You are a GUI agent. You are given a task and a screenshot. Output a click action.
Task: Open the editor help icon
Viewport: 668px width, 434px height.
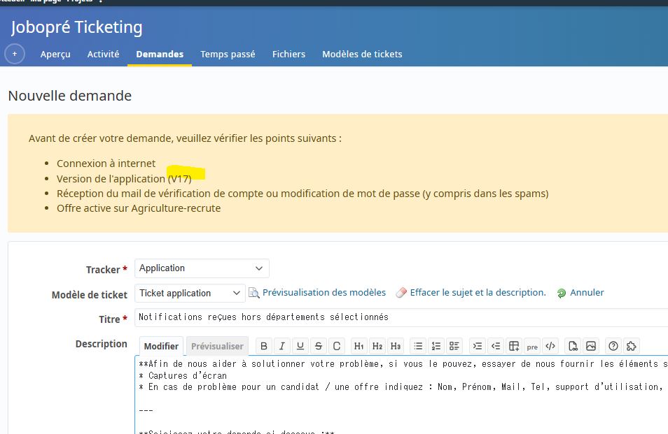pos(613,346)
